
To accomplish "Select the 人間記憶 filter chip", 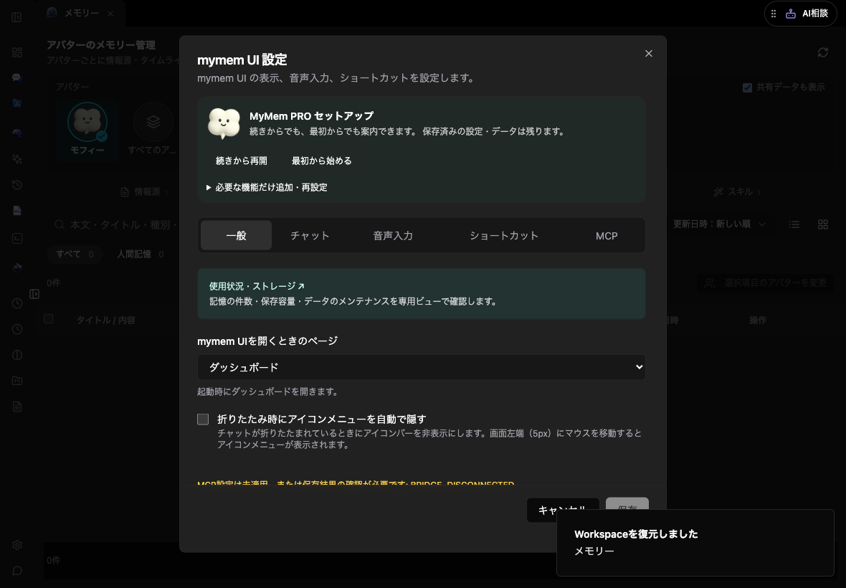I will [x=141, y=254].
